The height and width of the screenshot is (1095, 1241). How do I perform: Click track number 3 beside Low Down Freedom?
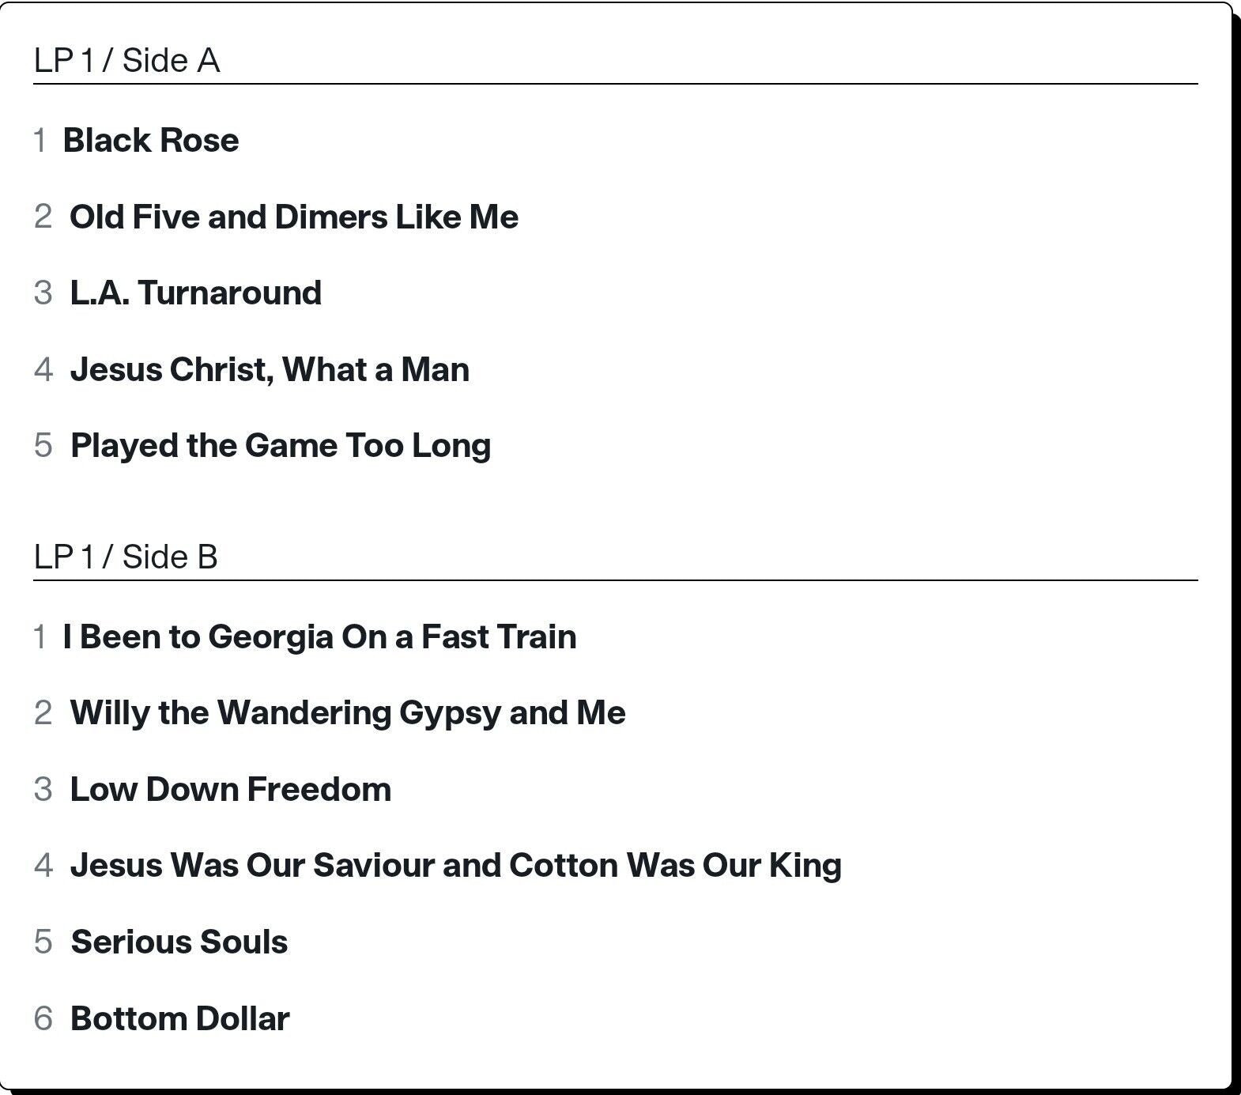coord(43,790)
